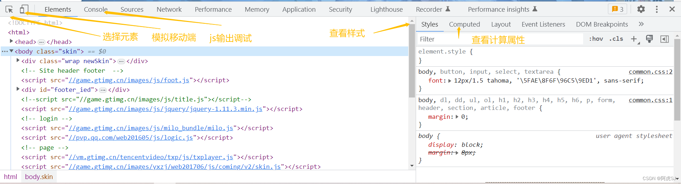Toggle the .cls element classes panel

tap(616, 39)
